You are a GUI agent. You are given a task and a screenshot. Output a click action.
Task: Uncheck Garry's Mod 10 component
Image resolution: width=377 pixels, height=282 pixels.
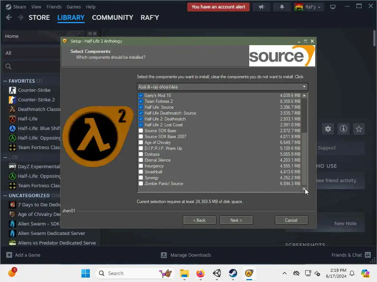[x=141, y=95]
